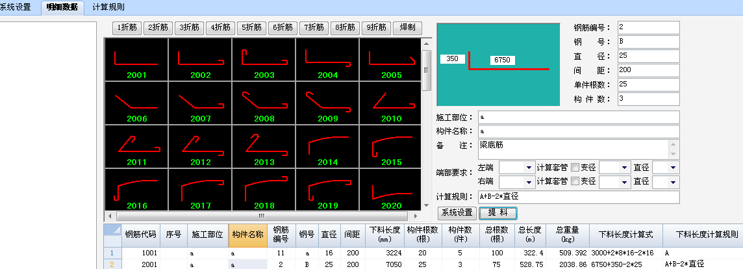This screenshot has width=743, height=269.
Task: Click the 构件名称 input field
Action: (579, 131)
